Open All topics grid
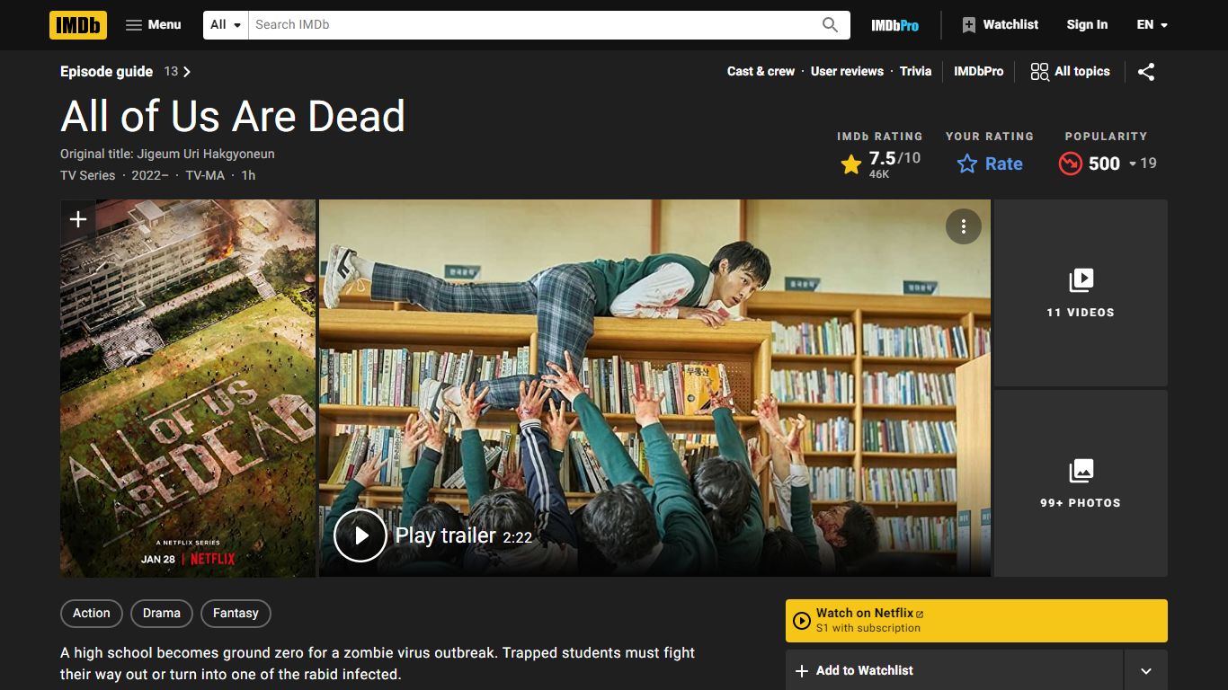The image size is (1228, 690). point(1070,72)
